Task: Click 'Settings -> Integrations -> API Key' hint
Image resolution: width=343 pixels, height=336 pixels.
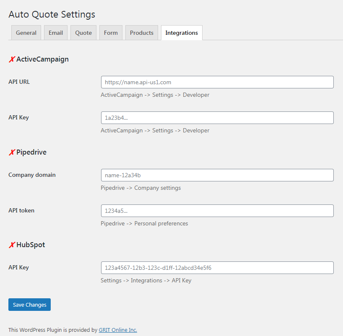Action: (146, 280)
